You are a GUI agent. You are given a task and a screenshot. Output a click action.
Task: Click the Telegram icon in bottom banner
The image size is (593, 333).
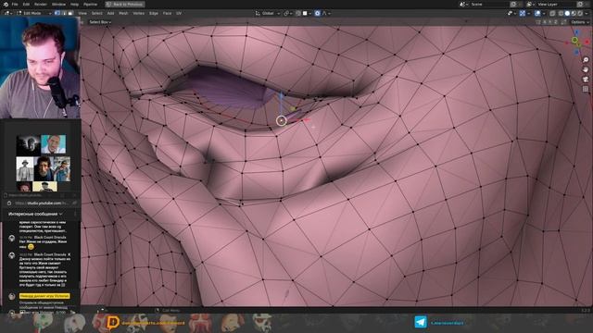421,322
